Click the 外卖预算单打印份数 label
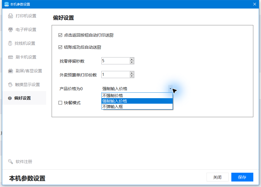The height and width of the screenshot is (187, 261). click(x=78, y=75)
